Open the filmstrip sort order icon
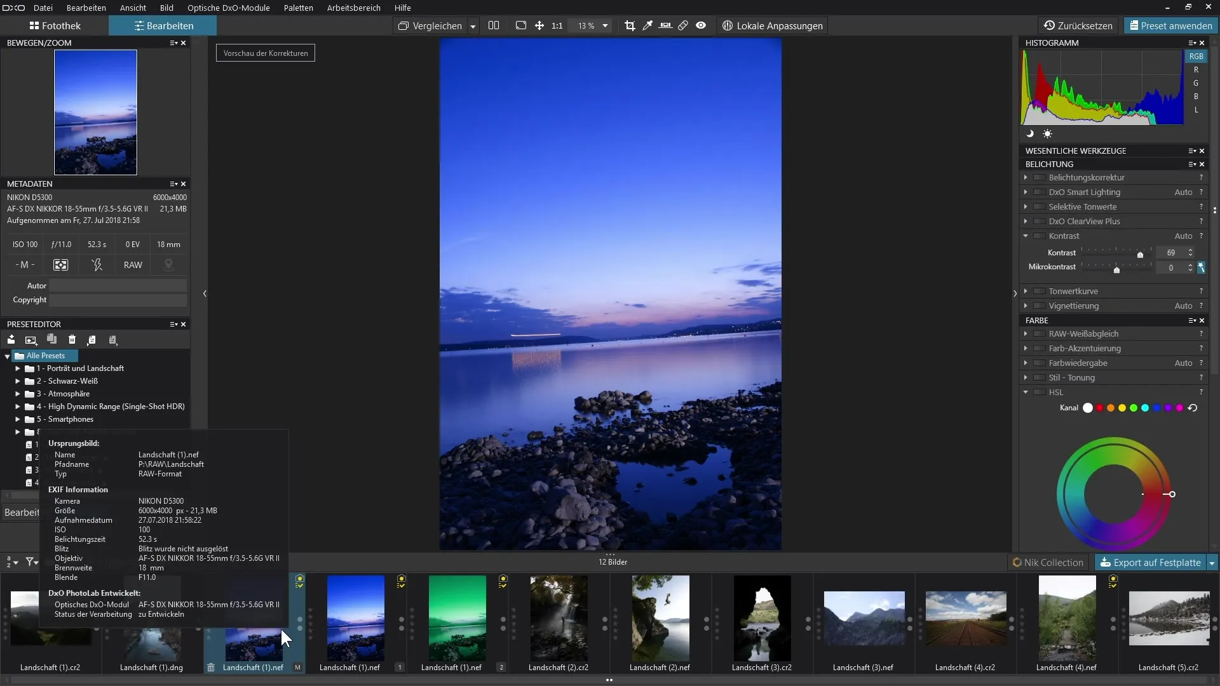Image resolution: width=1220 pixels, height=686 pixels. (13, 562)
